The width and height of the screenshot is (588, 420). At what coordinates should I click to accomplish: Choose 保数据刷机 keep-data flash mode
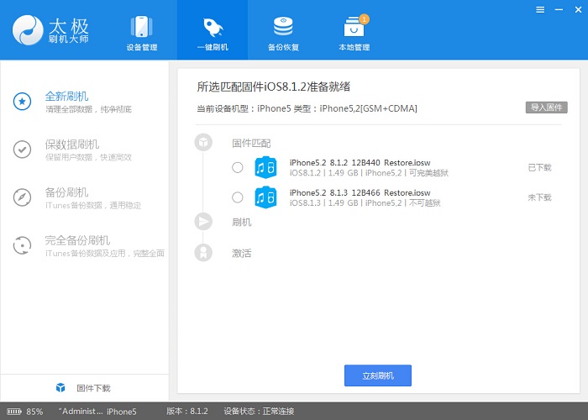pyautogui.click(x=71, y=150)
